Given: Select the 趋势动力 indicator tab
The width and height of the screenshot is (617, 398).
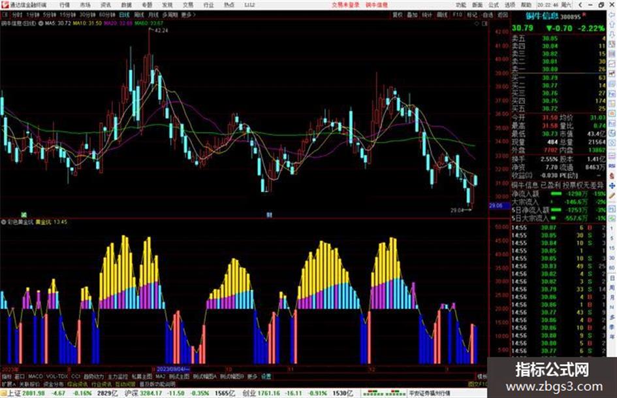Looking at the screenshot, I should (x=93, y=376).
